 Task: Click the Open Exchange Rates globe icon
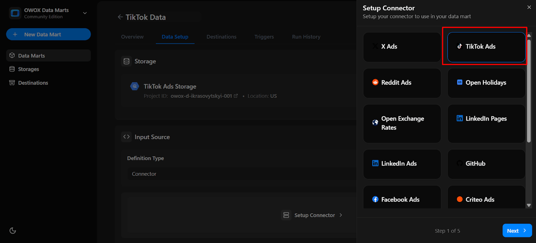375,122
